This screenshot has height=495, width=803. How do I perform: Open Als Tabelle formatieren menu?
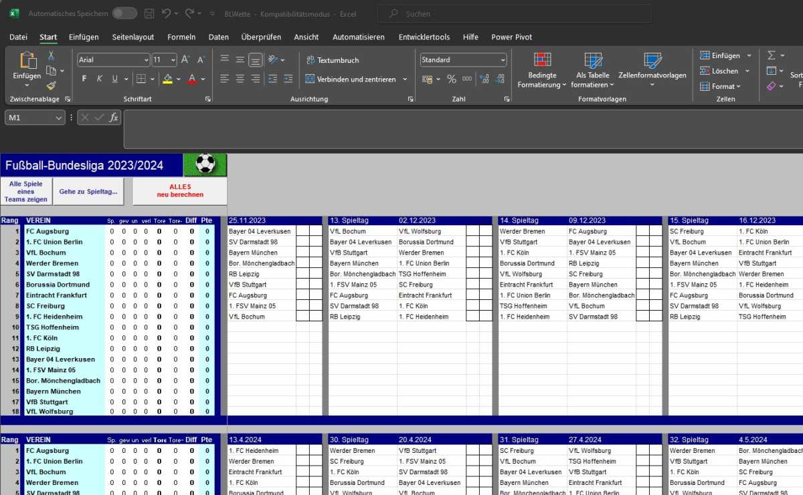(x=593, y=70)
